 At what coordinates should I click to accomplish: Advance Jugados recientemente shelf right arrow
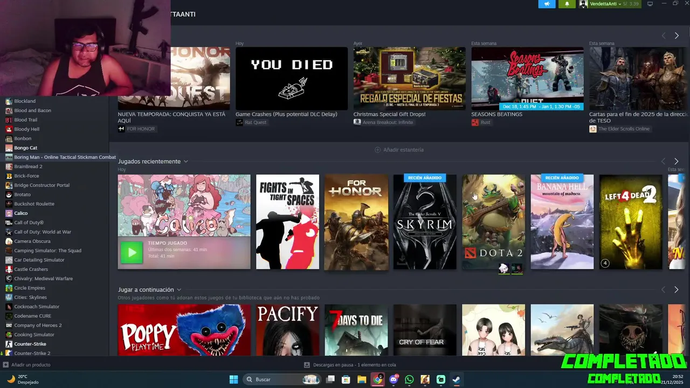pyautogui.click(x=677, y=161)
